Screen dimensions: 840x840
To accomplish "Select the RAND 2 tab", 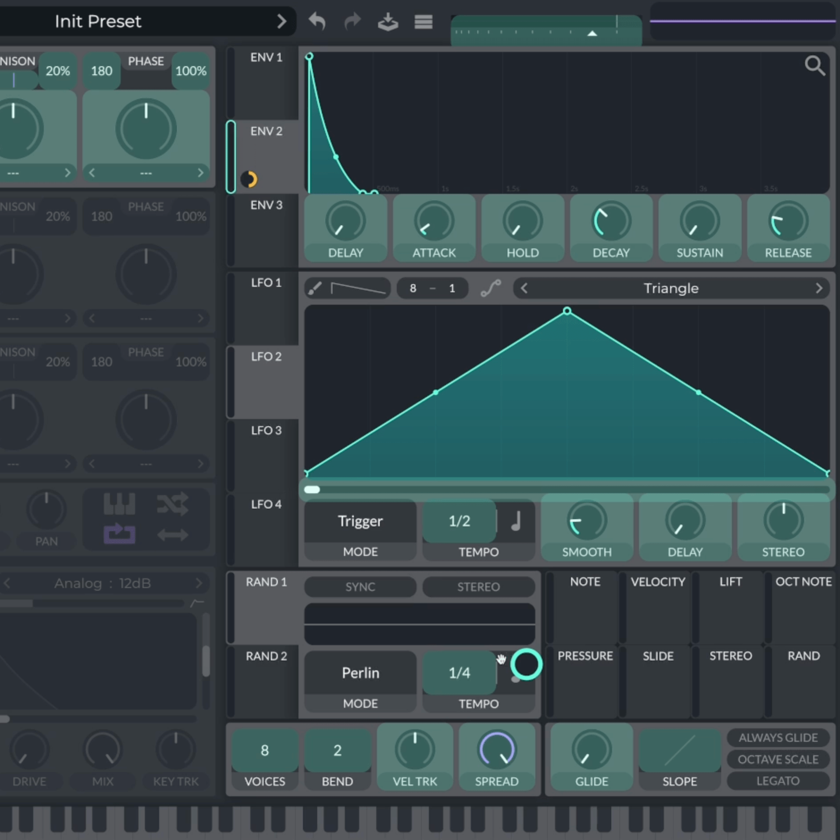I will click(x=262, y=681).
